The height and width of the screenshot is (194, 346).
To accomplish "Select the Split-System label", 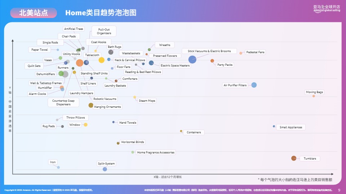I will [106, 163].
